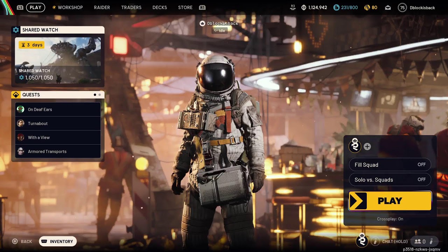Click the On Deaf Ears quest giver portrait
Viewport: 448px width, 252px height.
pyautogui.click(x=21, y=110)
